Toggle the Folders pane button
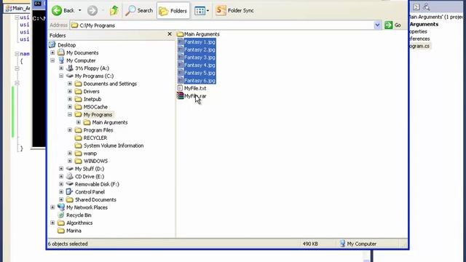The height and width of the screenshot is (262, 466). 173,11
